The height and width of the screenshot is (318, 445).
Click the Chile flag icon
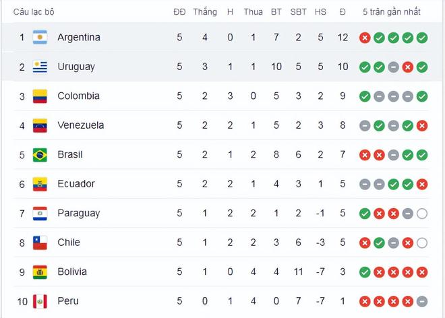[40, 243]
